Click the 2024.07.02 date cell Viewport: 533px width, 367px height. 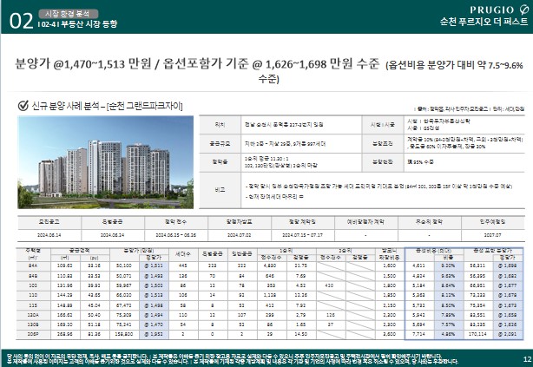pyautogui.click(x=240, y=235)
